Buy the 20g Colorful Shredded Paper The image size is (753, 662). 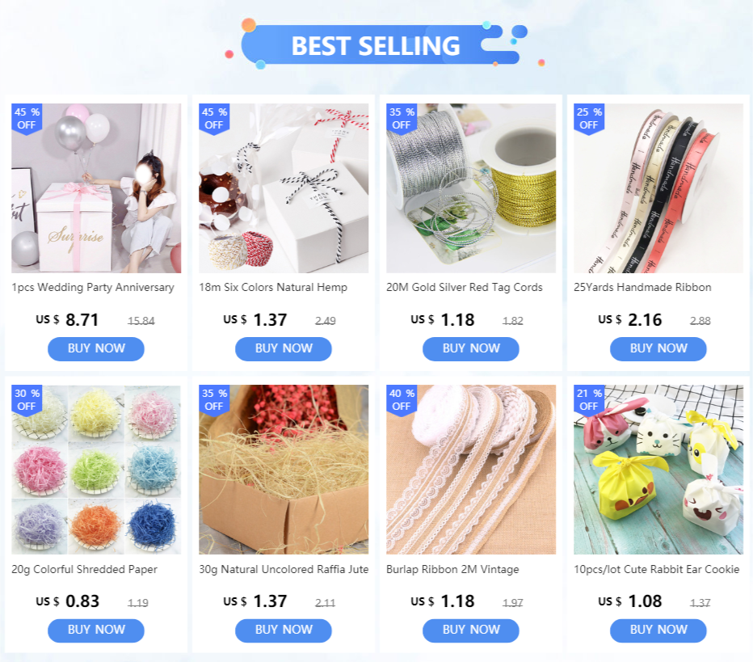pos(96,630)
